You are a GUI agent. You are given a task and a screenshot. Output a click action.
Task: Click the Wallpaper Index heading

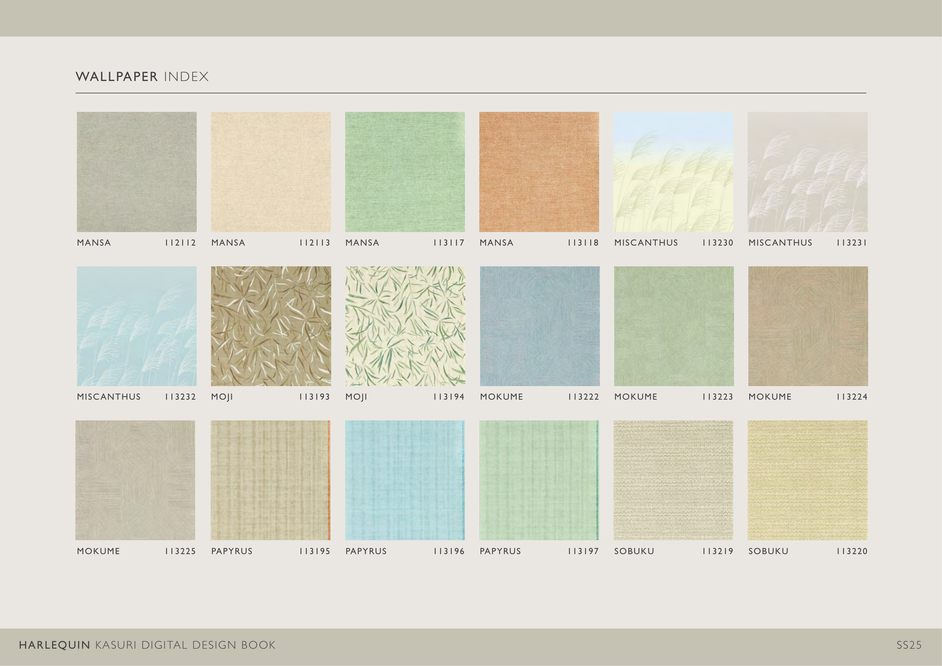[142, 77]
